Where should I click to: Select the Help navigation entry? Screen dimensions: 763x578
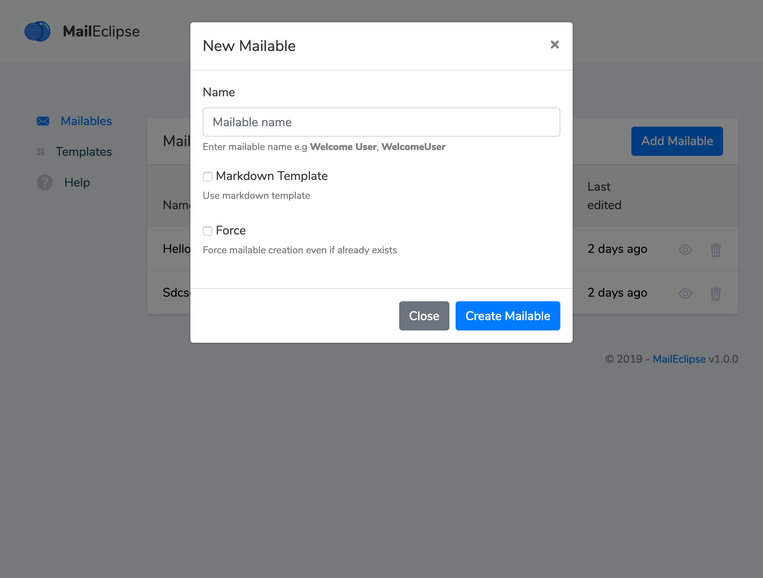[77, 182]
